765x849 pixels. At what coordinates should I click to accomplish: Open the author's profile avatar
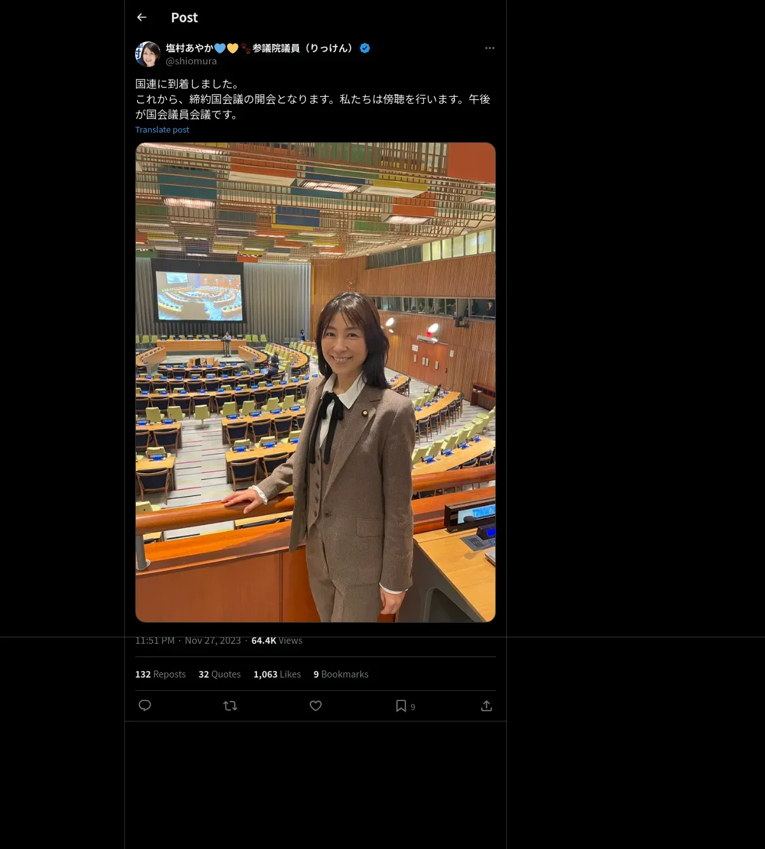[x=148, y=54]
